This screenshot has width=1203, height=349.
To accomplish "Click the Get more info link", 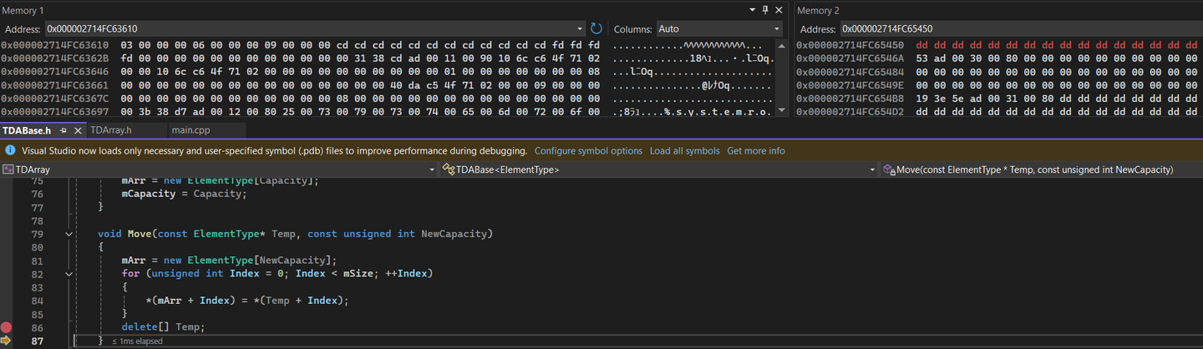I will (755, 151).
